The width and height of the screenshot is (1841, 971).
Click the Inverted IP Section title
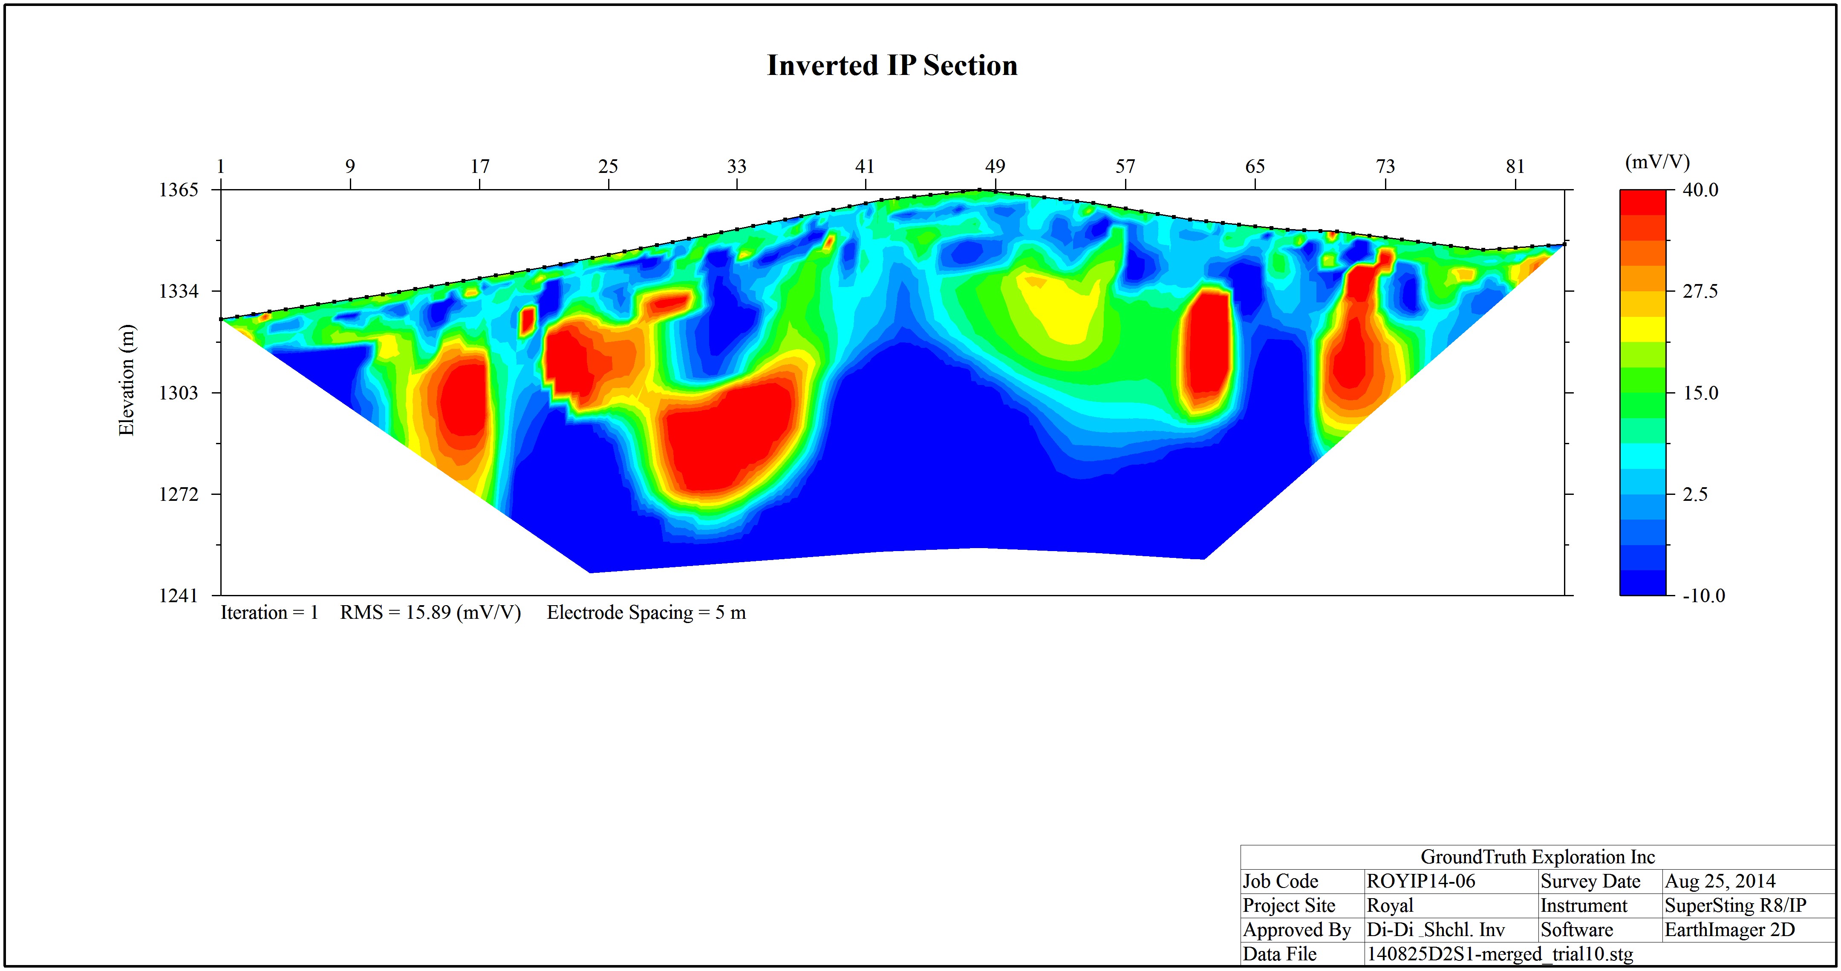892,65
